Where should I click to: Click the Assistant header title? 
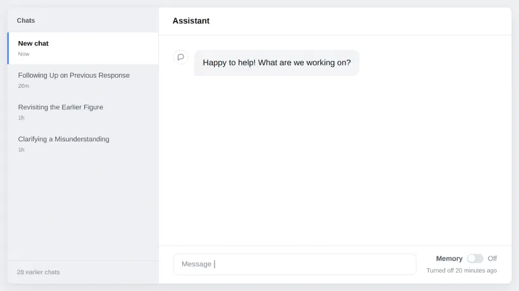[x=191, y=21]
